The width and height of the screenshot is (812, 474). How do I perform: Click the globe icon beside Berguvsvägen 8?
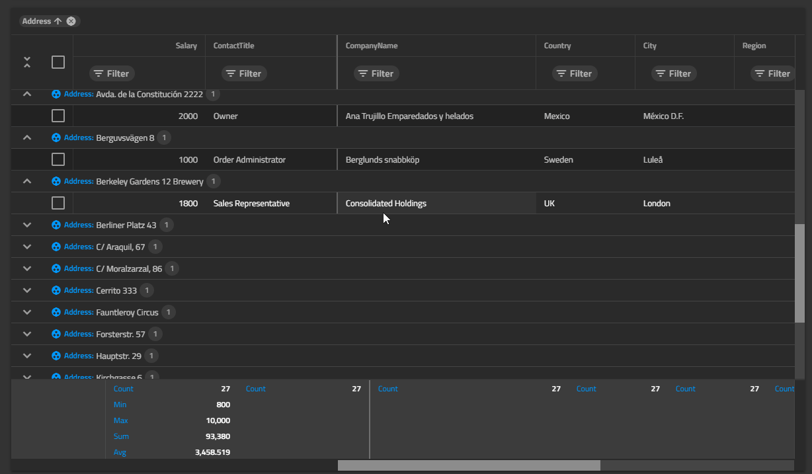(x=56, y=138)
